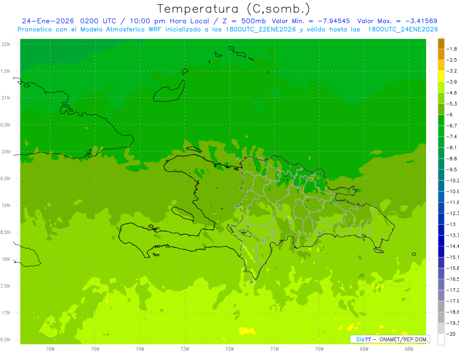Click the "75W" longitude label
The height and width of the screenshot is (354, 459).
tap(95, 349)
